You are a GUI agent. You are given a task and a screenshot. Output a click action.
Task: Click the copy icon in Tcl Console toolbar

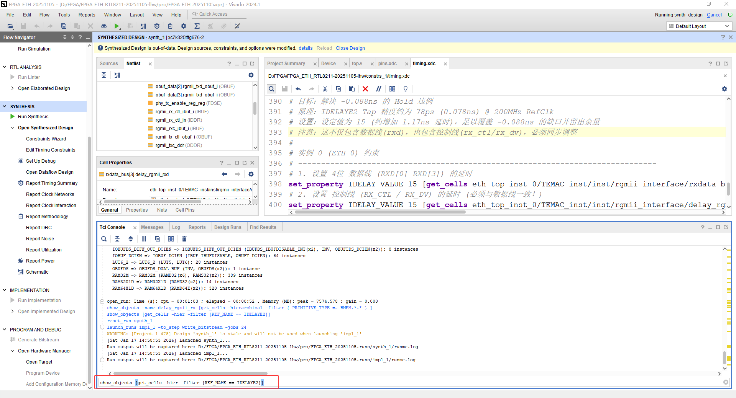158,239
